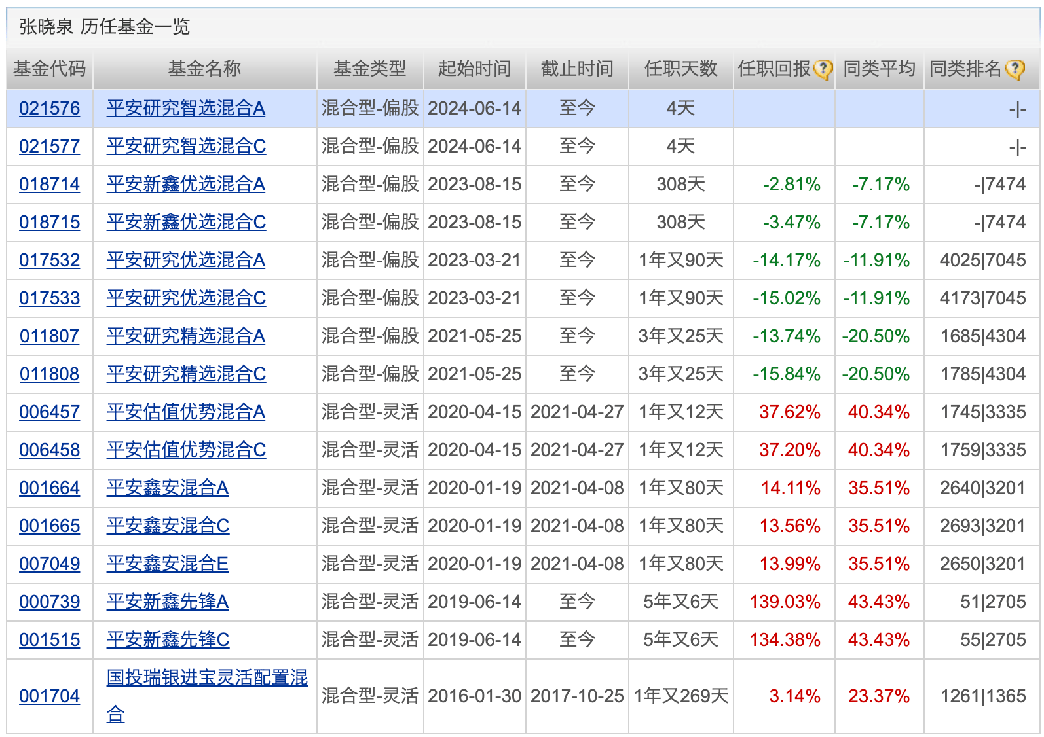Open 平安鑫安混合A fund page

(x=168, y=488)
